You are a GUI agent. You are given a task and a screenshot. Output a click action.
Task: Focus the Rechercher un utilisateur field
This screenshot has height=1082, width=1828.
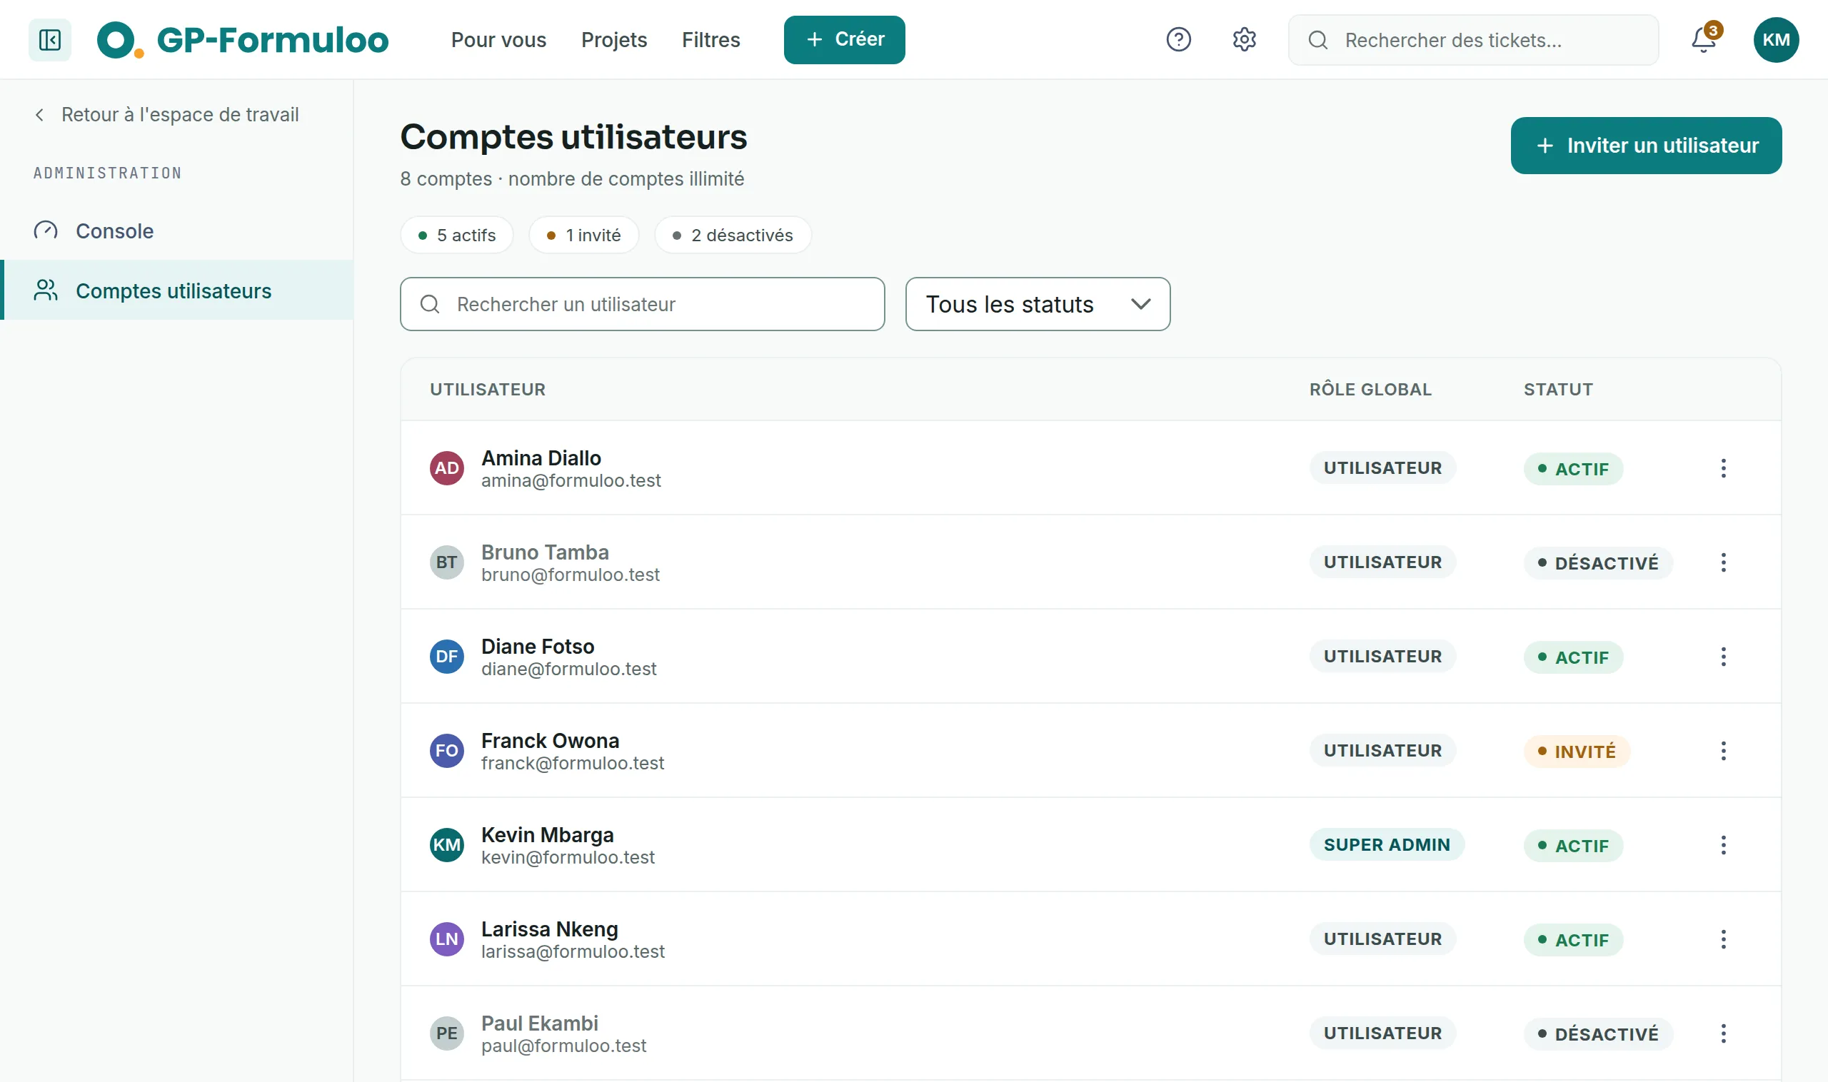pyautogui.click(x=642, y=304)
